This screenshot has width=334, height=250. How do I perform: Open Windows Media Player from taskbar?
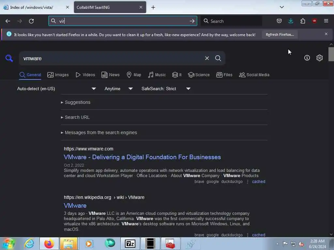[x=89, y=243]
